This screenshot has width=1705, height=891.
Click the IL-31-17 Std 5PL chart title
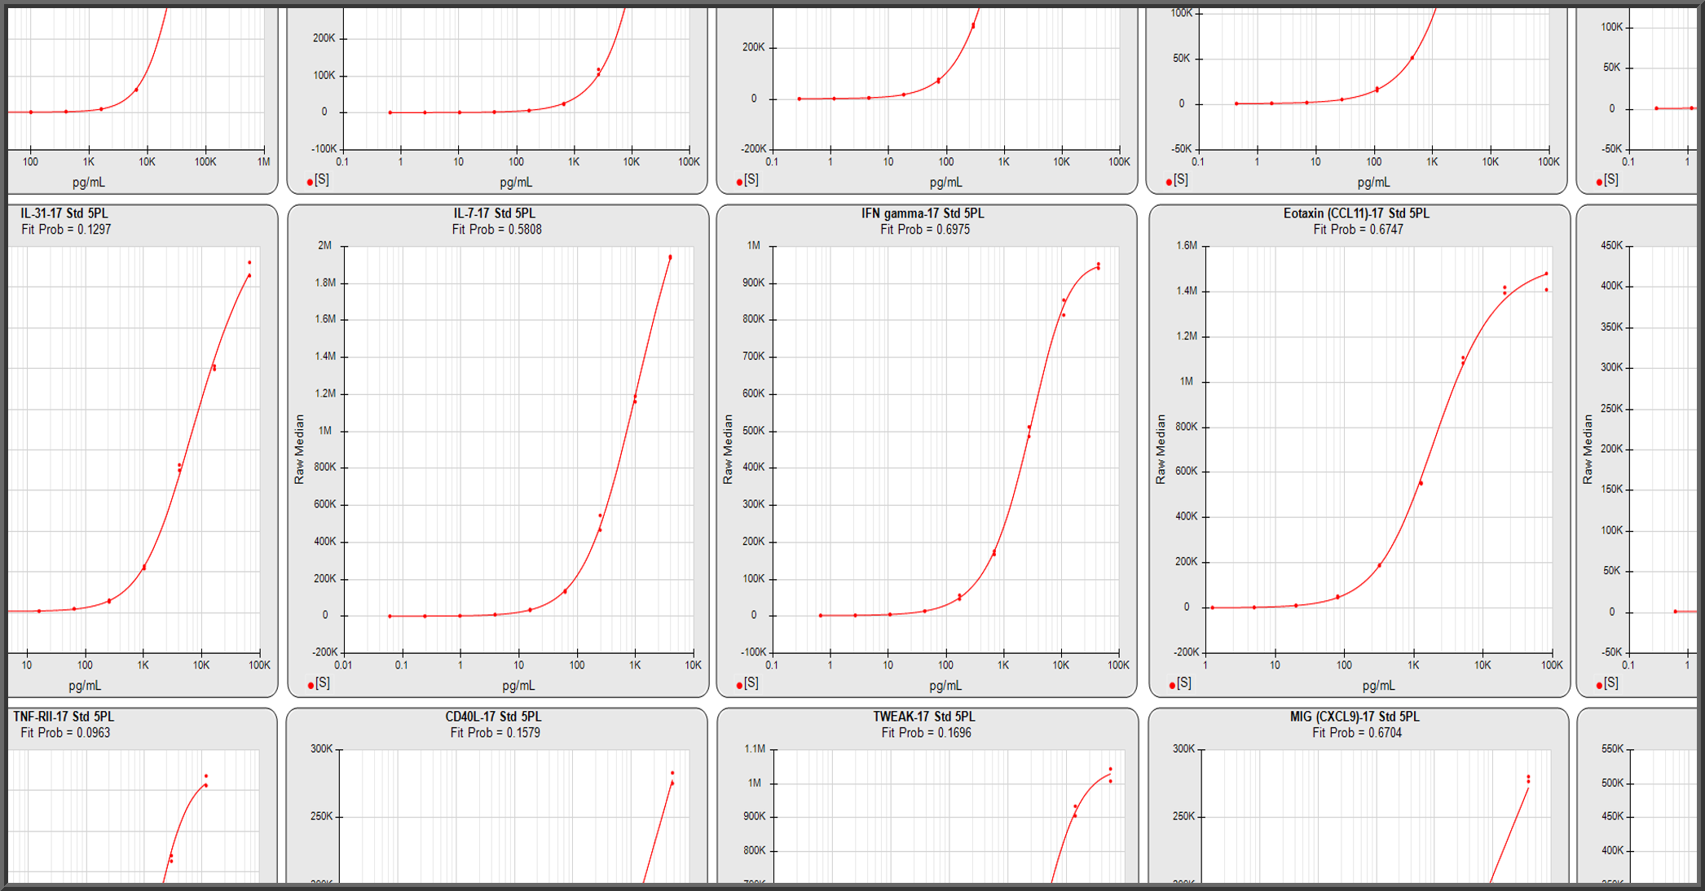(64, 213)
